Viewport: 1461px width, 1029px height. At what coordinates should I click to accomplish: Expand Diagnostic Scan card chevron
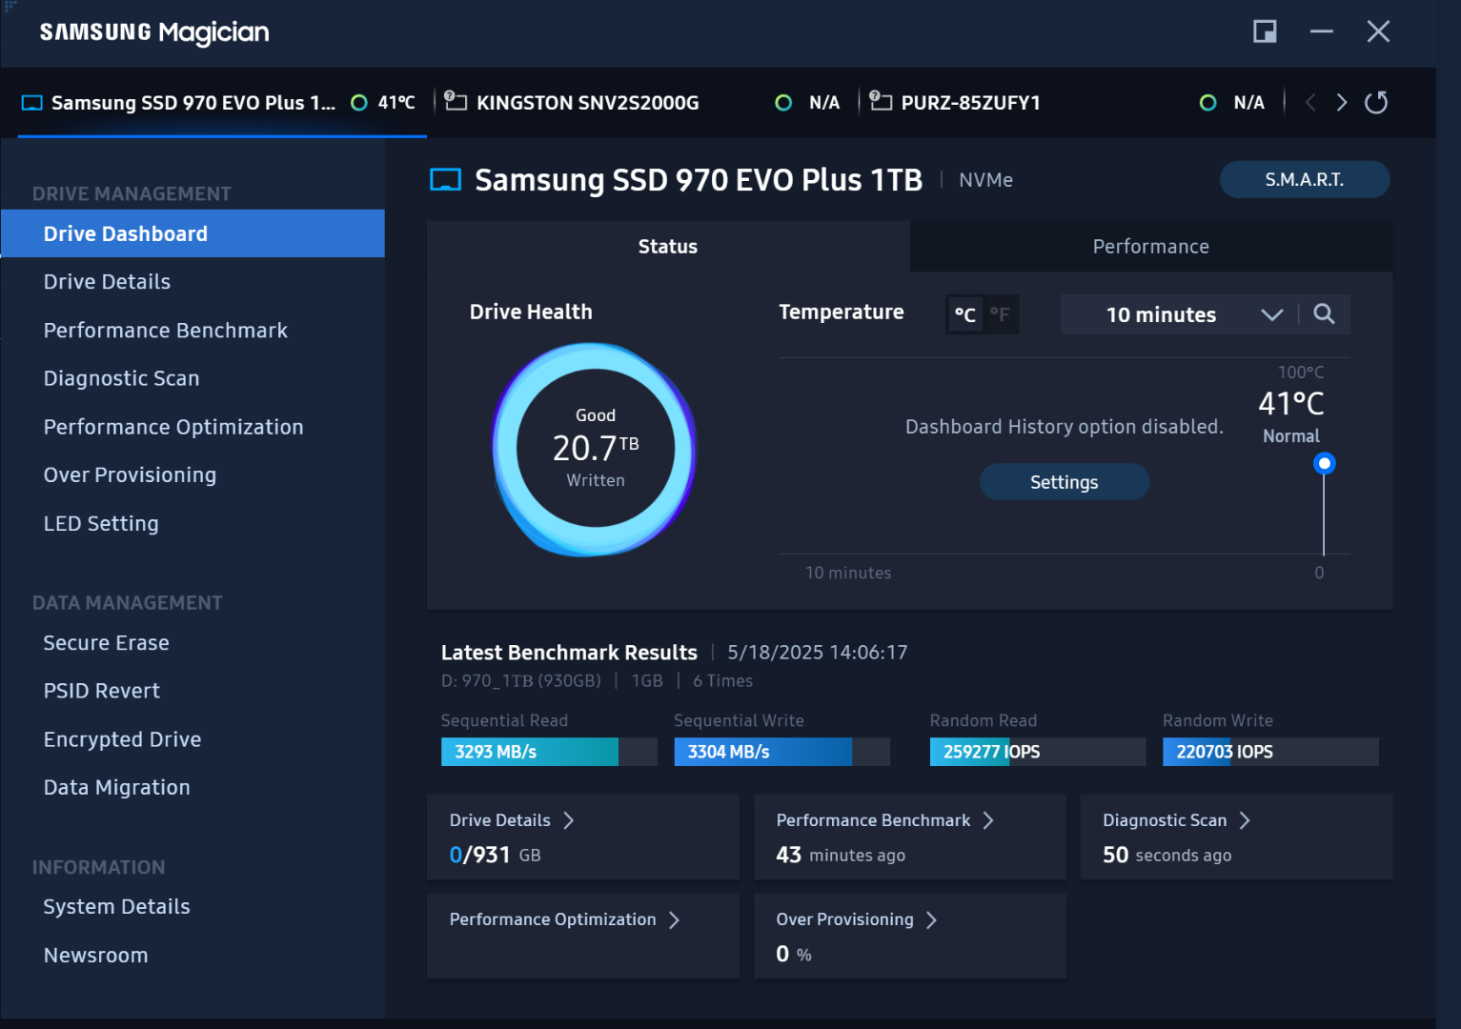coord(1245,820)
